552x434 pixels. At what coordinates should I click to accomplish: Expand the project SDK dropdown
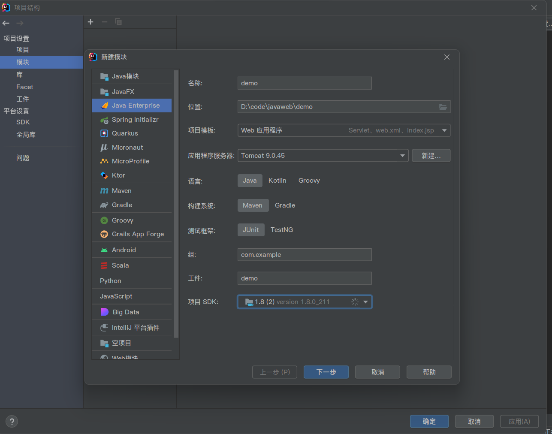point(365,302)
